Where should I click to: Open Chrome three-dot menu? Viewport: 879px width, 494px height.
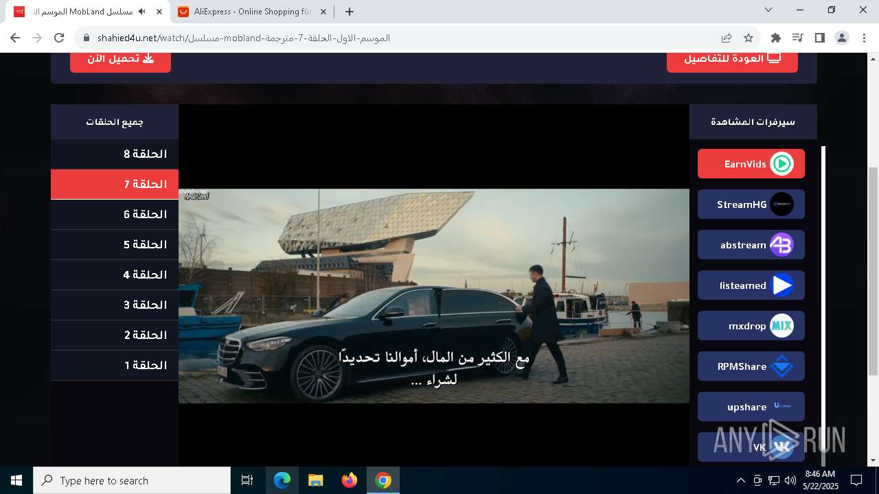coord(864,38)
